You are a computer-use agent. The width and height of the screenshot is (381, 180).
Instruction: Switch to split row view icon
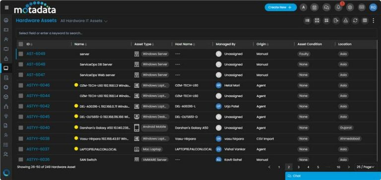pyautogui.click(x=317, y=21)
